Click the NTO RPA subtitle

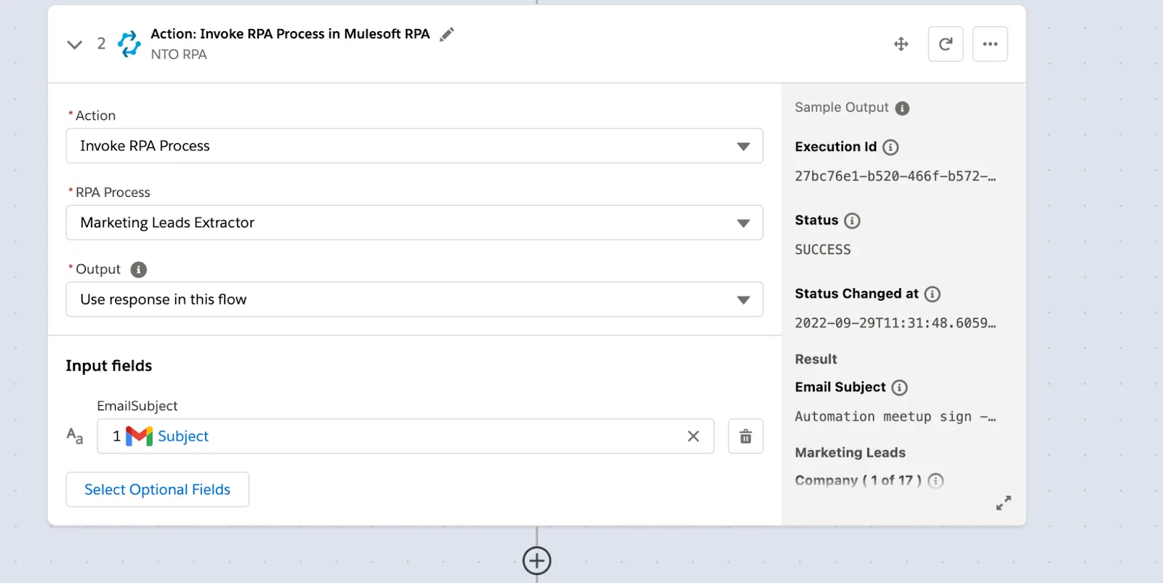[179, 54]
